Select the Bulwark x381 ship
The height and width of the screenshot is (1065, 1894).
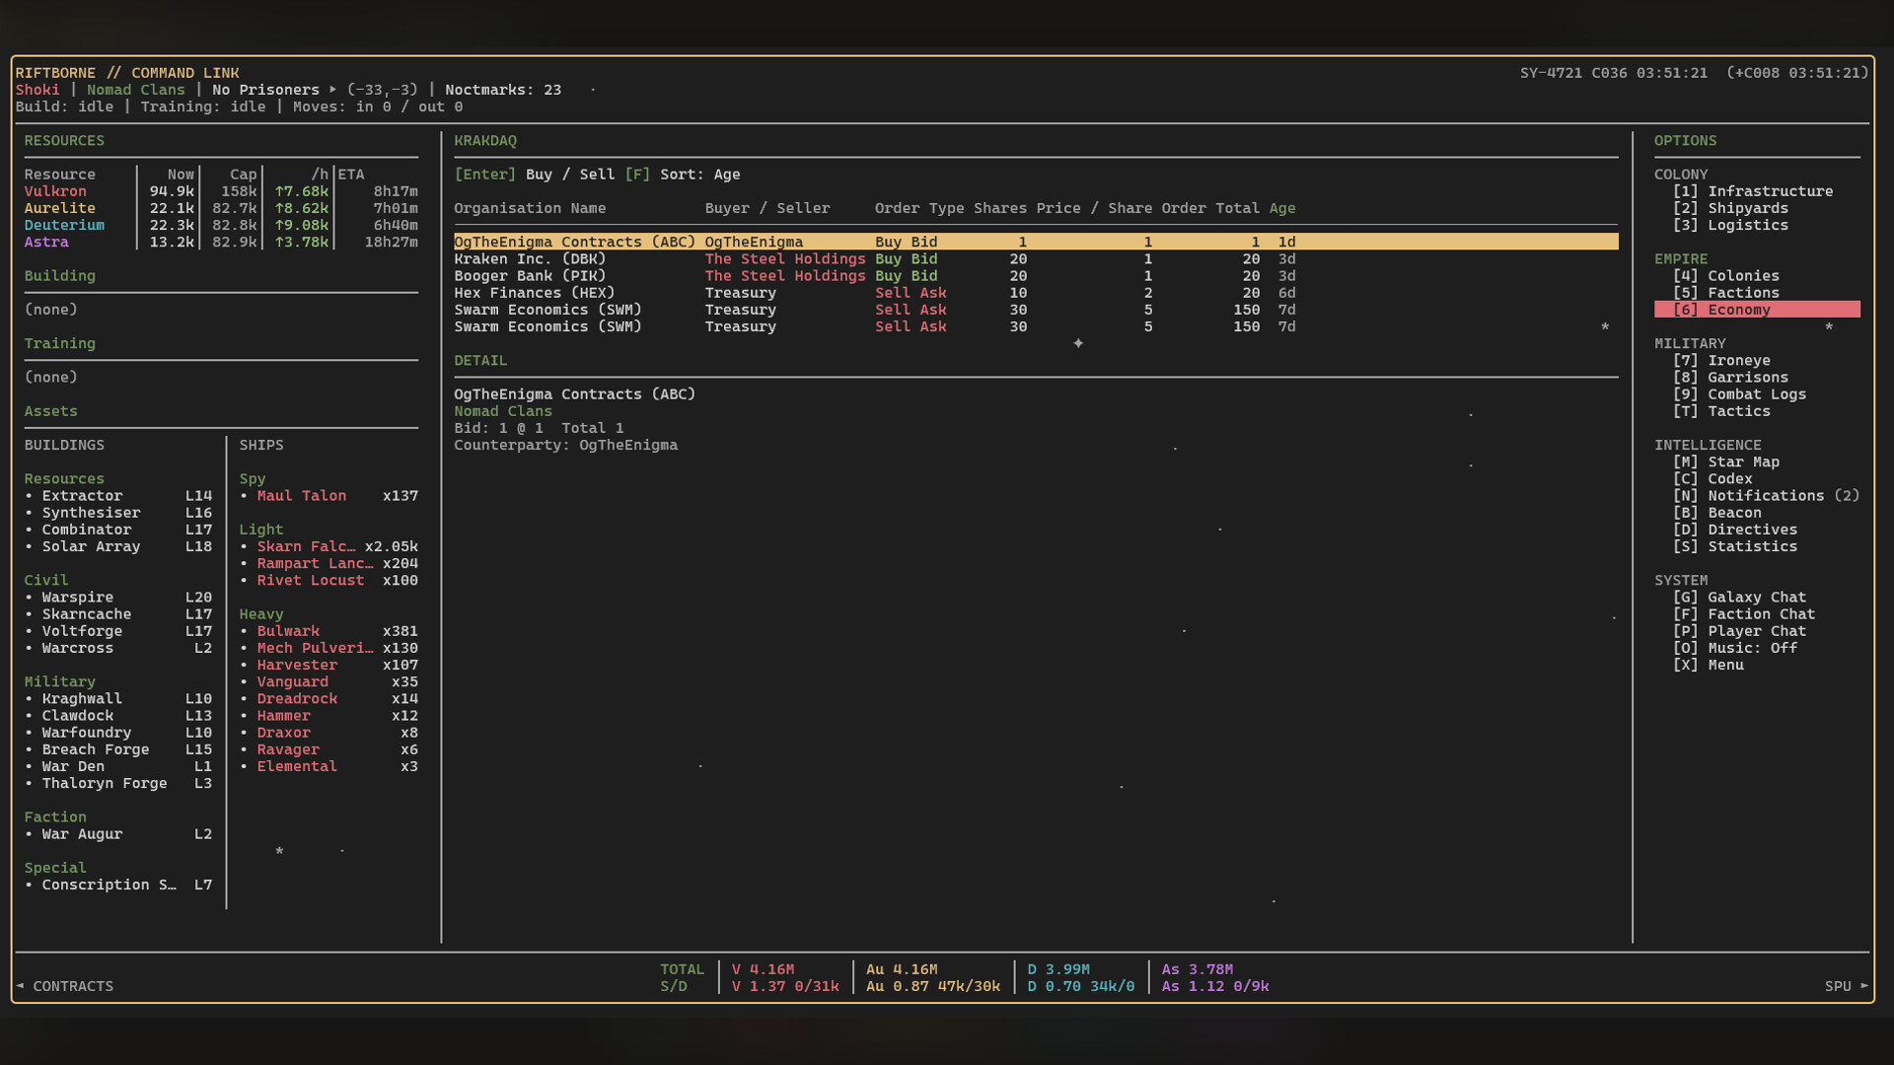[328, 631]
